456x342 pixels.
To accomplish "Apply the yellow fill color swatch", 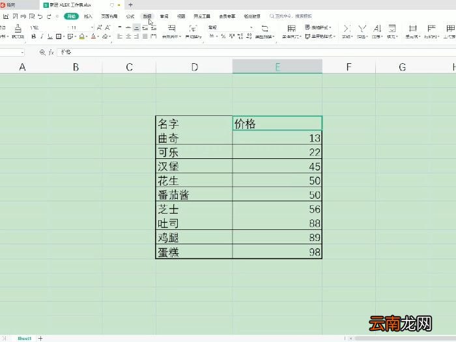I will [x=82, y=36].
